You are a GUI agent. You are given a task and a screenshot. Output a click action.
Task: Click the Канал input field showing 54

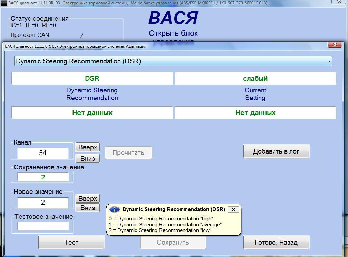click(43, 153)
